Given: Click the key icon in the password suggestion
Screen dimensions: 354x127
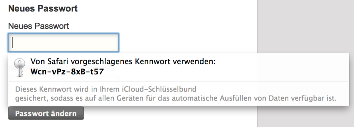Looking at the screenshot, I should (19, 67).
